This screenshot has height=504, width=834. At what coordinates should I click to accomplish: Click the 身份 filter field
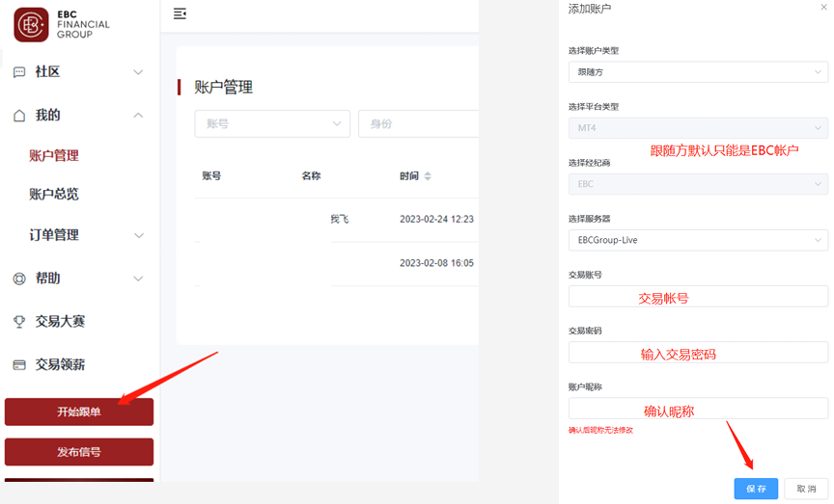pyautogui.click(x=419, y=123)
